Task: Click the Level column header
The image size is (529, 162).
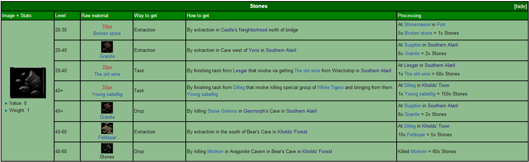Action: point(61,16)
